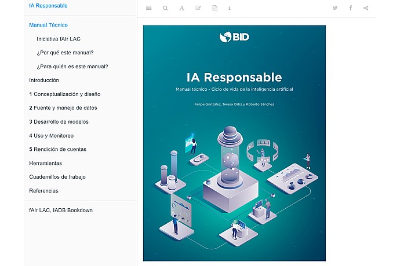Image resolution: width=400 pixels, height=266 pixels.
Task: Download the PDF with the file icon
Action: tap(215, 8)
